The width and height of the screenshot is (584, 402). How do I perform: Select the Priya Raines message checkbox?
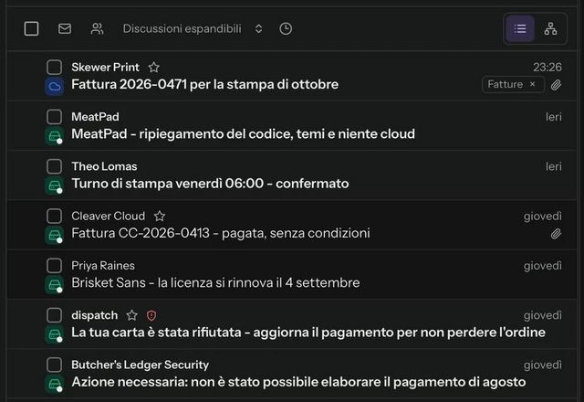pyautogui.click(x=55, y=266)
